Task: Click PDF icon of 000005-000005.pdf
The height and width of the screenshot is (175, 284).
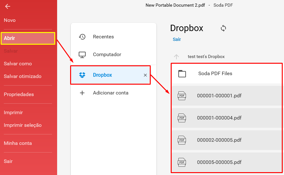Action: [182, 162]
